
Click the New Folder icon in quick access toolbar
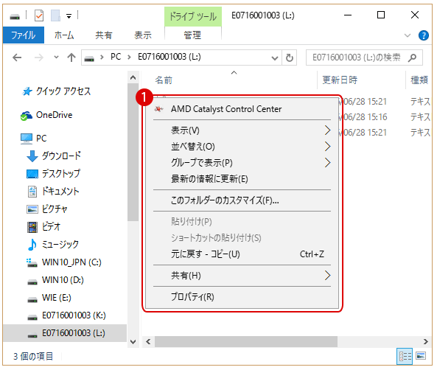[55, 15]
